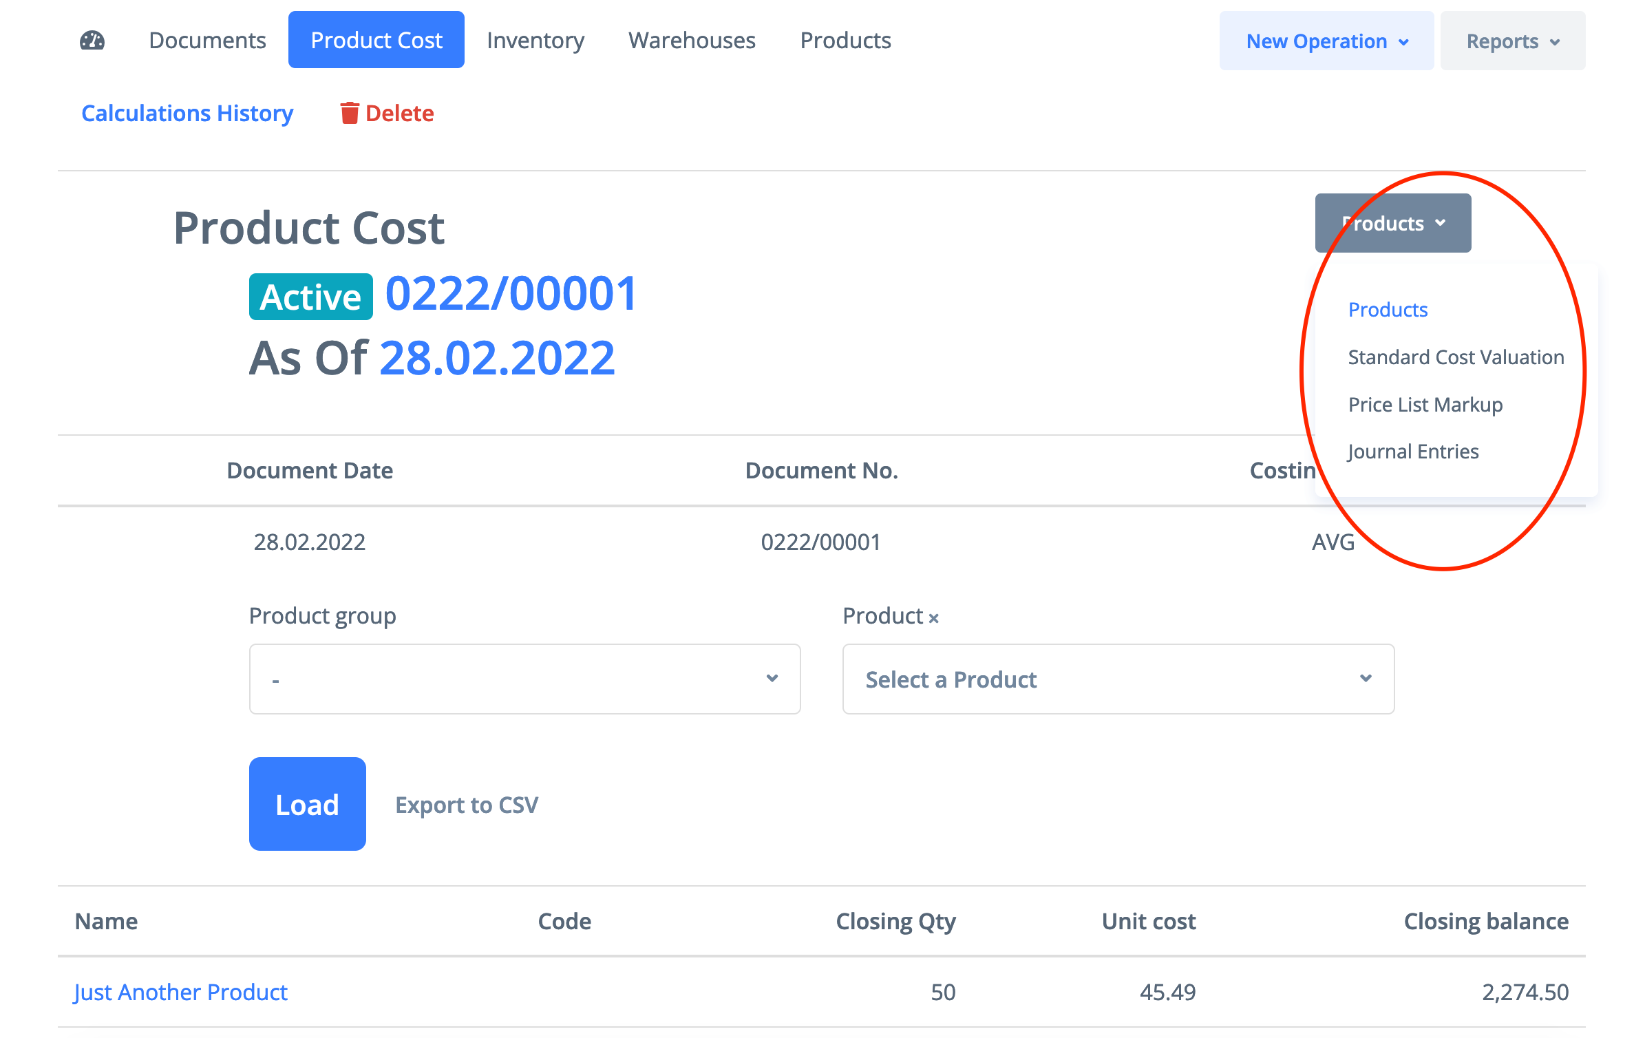The height and width of the screenshot is (1038, 1645).
Task: Expand the New Operation dropdown
Action: coord(1326,41)
